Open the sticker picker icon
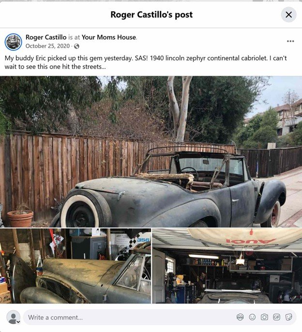Viewport: 302px width, 332px height. [288, 317]
